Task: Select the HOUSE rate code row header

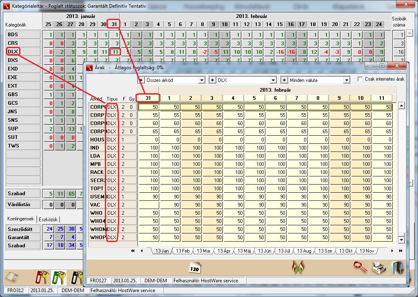Action: [x=98, y=140]
